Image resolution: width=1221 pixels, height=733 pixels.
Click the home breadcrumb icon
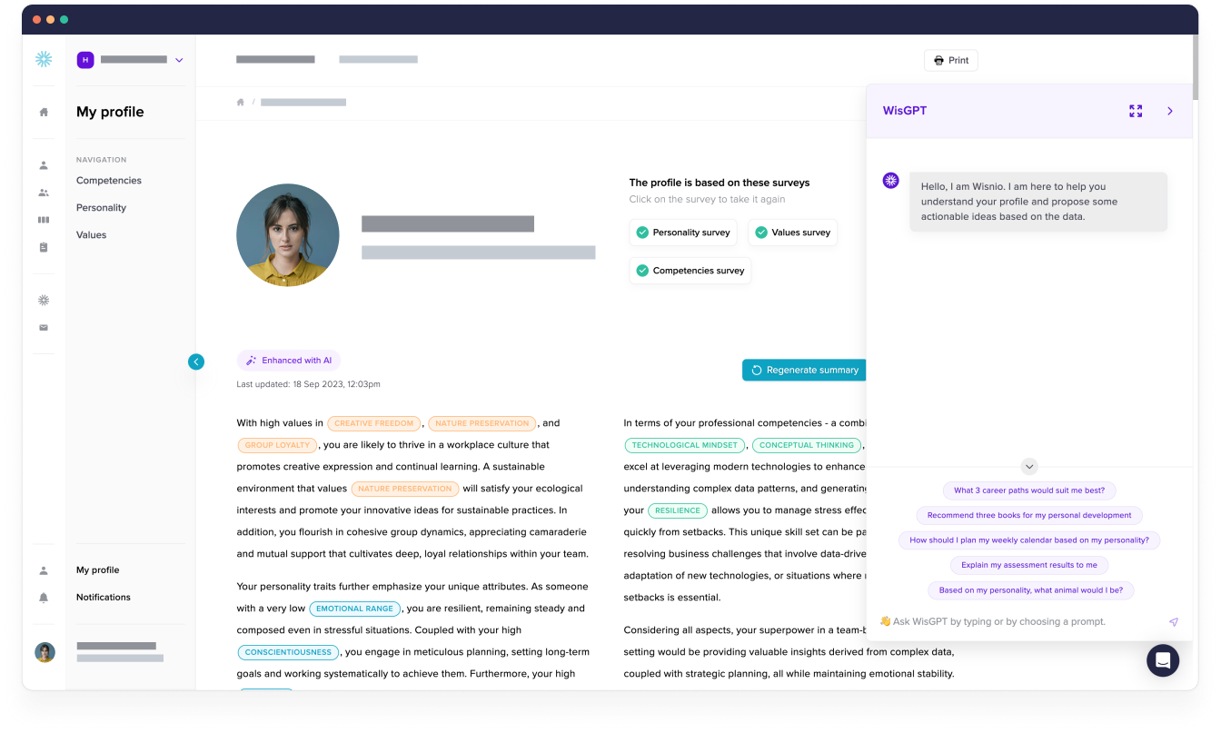pos(241,103)
